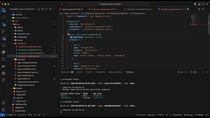Expand the dynamic-form folder
210x118 pixels.
click(x=24, y=34)
